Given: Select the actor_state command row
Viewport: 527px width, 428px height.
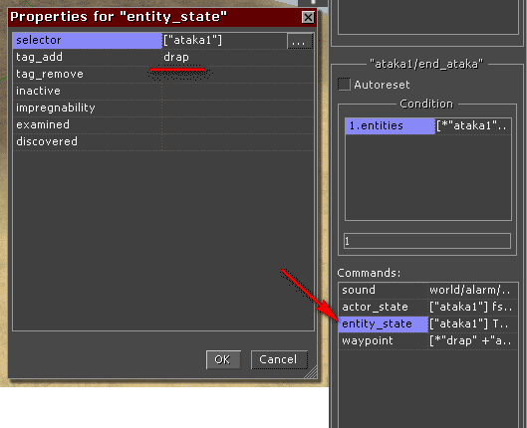Looking at the screenshot, I should tap(427, 307).
